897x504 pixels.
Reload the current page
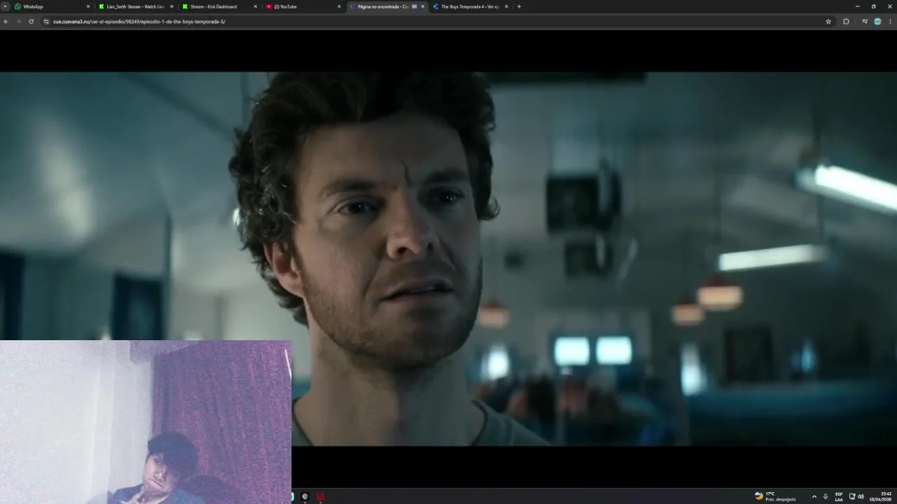click(x=31, y=22)
